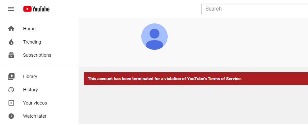Click the Trending flame icon
This screenshot has height=125, width=308.
[x=11, y=42]
